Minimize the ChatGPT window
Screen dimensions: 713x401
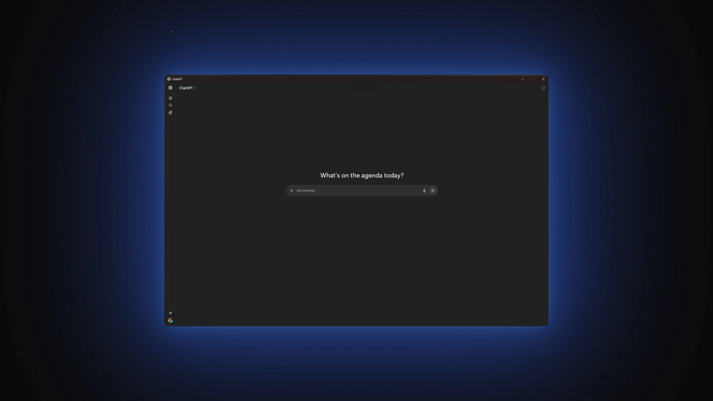[522, 79]
